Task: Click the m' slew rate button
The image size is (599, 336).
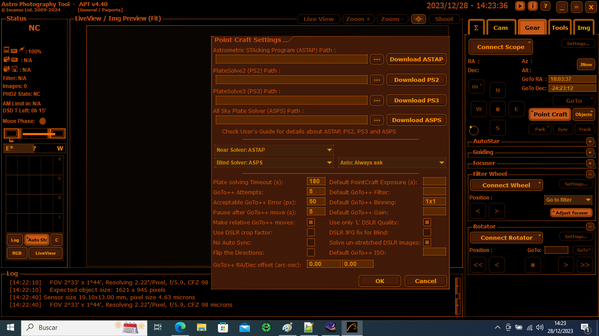Action: pos(477,86)
